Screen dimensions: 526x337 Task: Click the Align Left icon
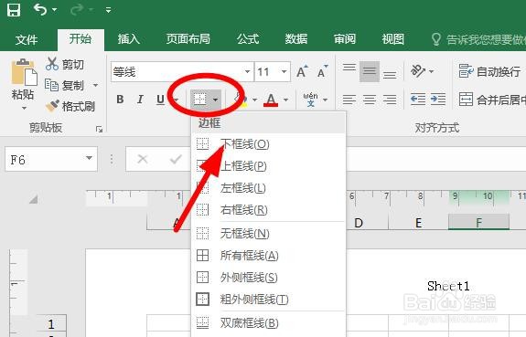pyautogui.click(x=349, y=100)
